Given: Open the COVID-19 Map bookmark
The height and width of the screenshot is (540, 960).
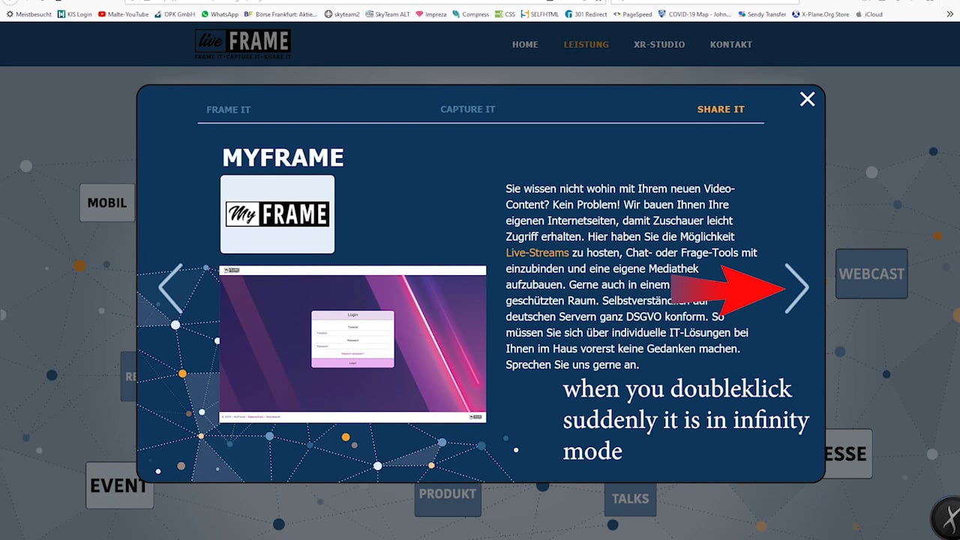Looking at the screenshot, I should click(x=694, y=14).
